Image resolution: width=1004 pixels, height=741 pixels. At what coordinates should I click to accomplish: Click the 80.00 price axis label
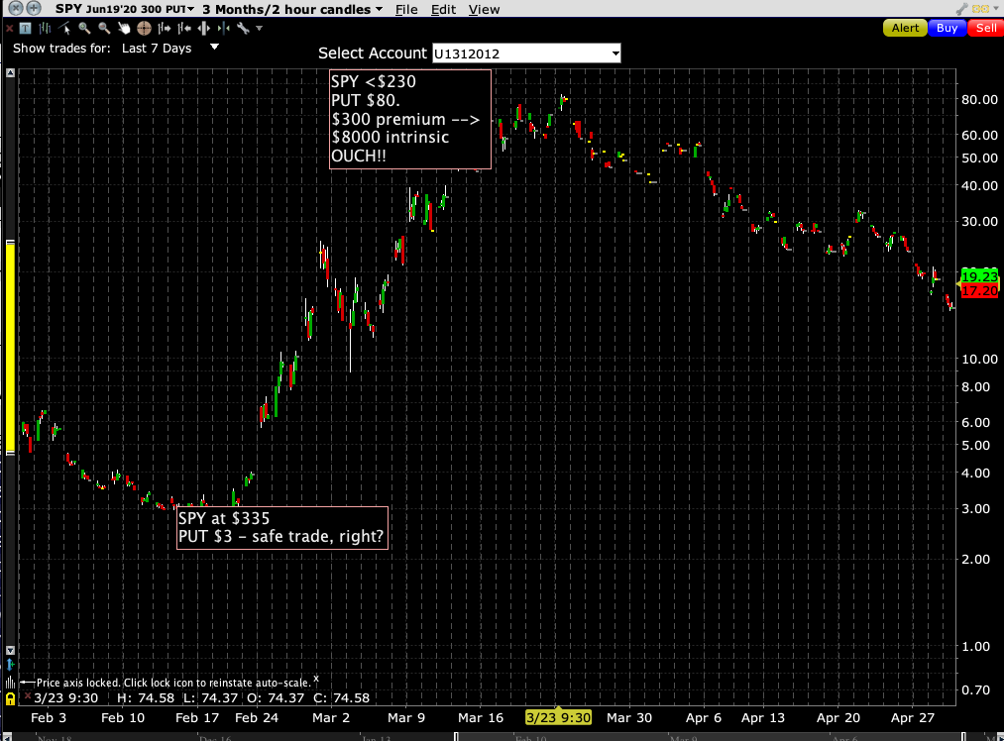click(979, 99)
